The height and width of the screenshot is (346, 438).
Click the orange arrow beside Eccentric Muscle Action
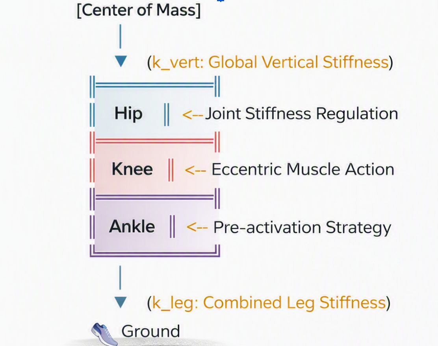pyautogui.click(x=195, y=170)
